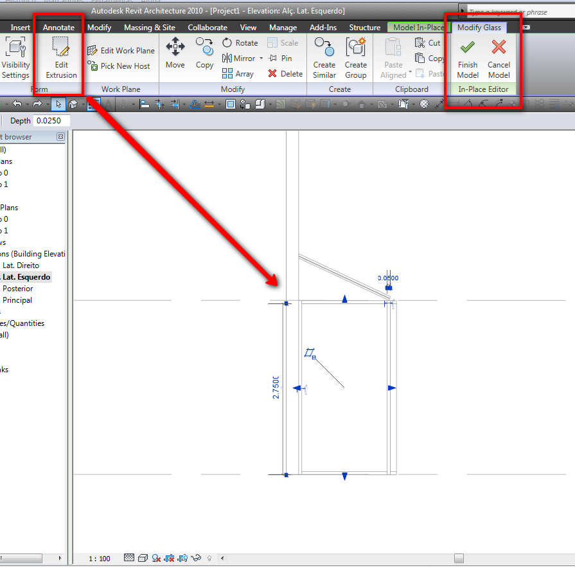
Task: Open the 1 : 100 view scale selector
Action: pyautogui.click(x=98, y=558)
